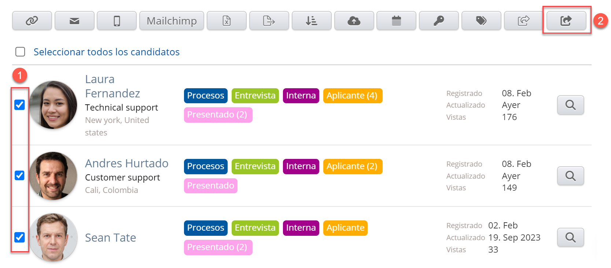Image resolution: width=611 pixels, height=268 pixels.
Task: Uncheck Andres Hurtado's selection checkbox
Action: 19,176
